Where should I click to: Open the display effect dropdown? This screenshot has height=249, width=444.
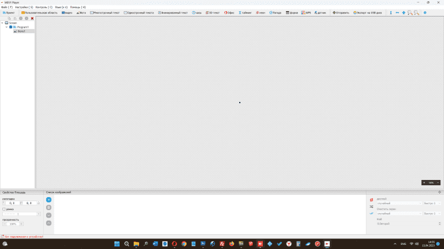point(399,204)
